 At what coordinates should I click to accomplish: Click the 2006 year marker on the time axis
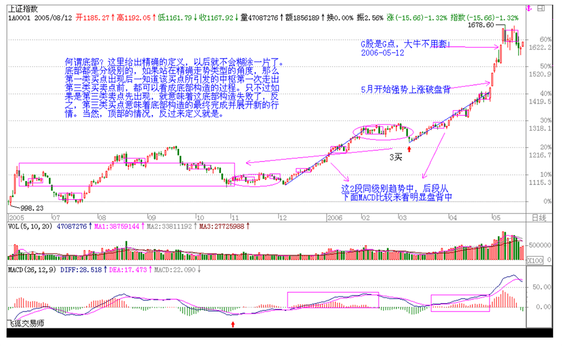[334, 217]
